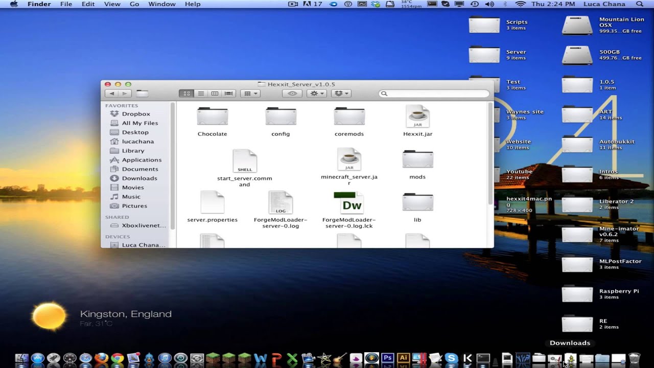Open Photoshop from the Dock

[x=387, y=359]
